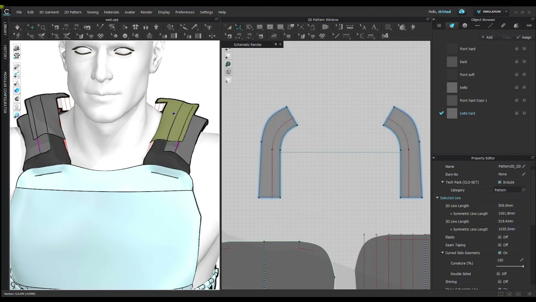Pop out the 2D Pattern Window panel

pos(428,19)
